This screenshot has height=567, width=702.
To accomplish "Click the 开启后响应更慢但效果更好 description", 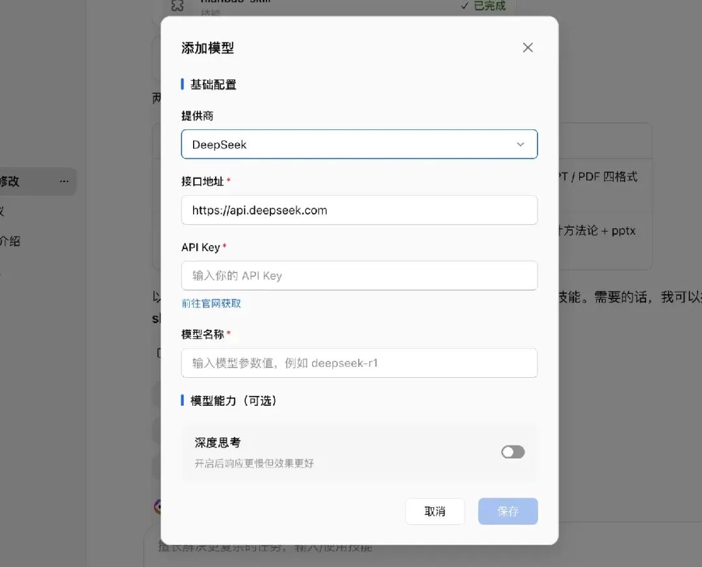I will 254,464.
